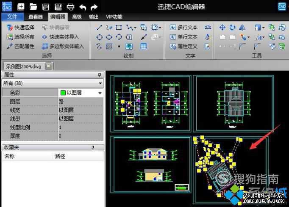Click the green color swatch in 色彩 row
The width and height of the screenshot is (289, 207).
[x=63, y=93]
